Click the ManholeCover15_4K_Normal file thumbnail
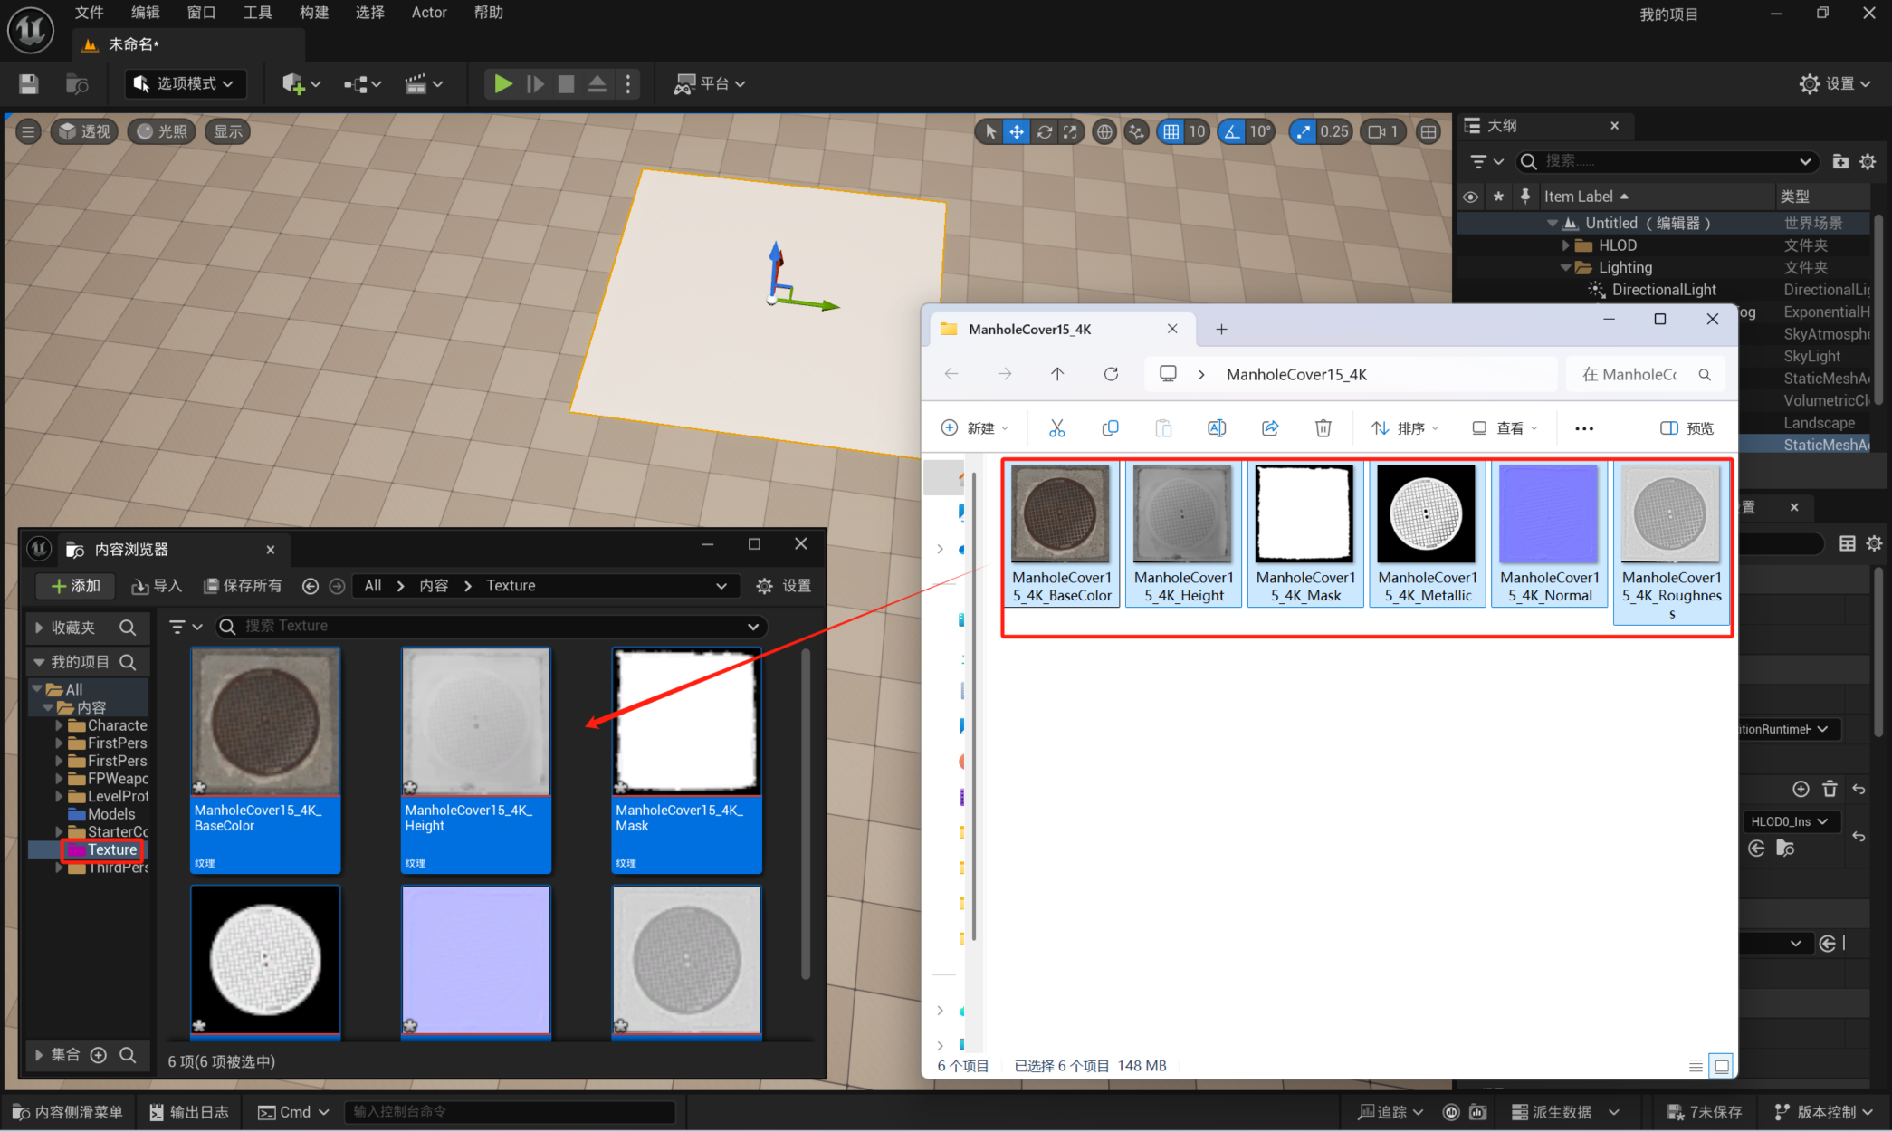 (x=1548, y=514)
